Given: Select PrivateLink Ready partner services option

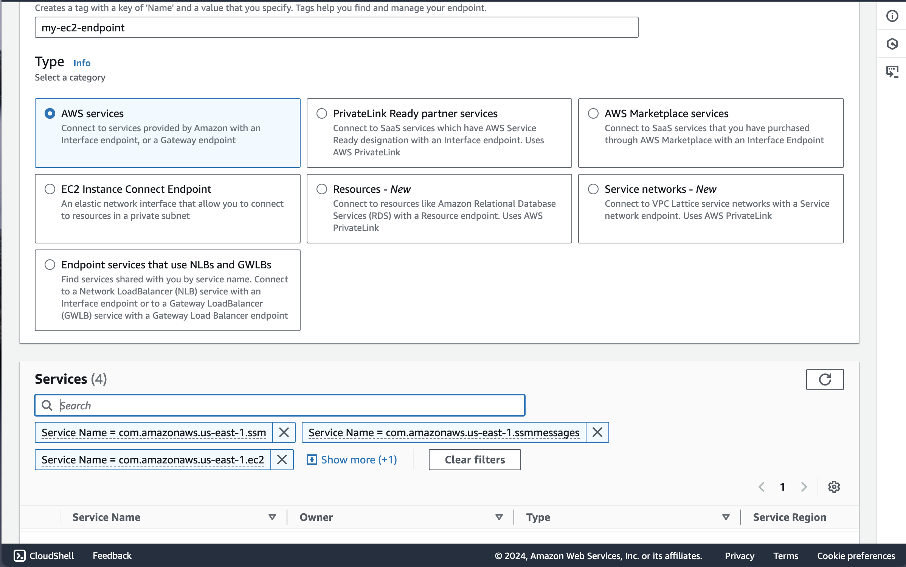Looking at the screenshot, I should click(322, 113).
